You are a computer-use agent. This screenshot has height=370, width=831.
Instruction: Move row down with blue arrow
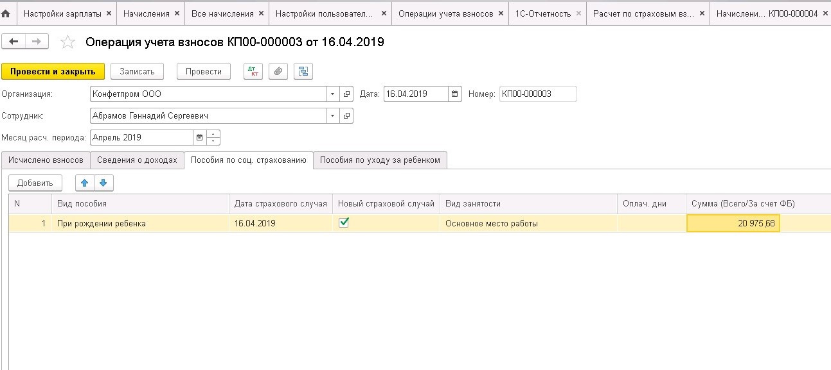[x=103, y=183]
